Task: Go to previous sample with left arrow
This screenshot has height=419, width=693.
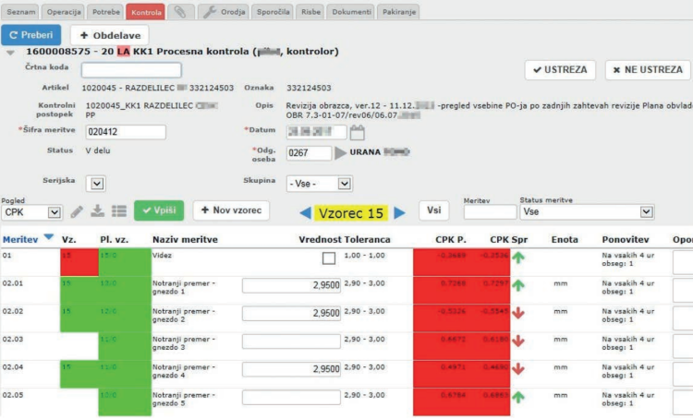Action: (306, 213)
